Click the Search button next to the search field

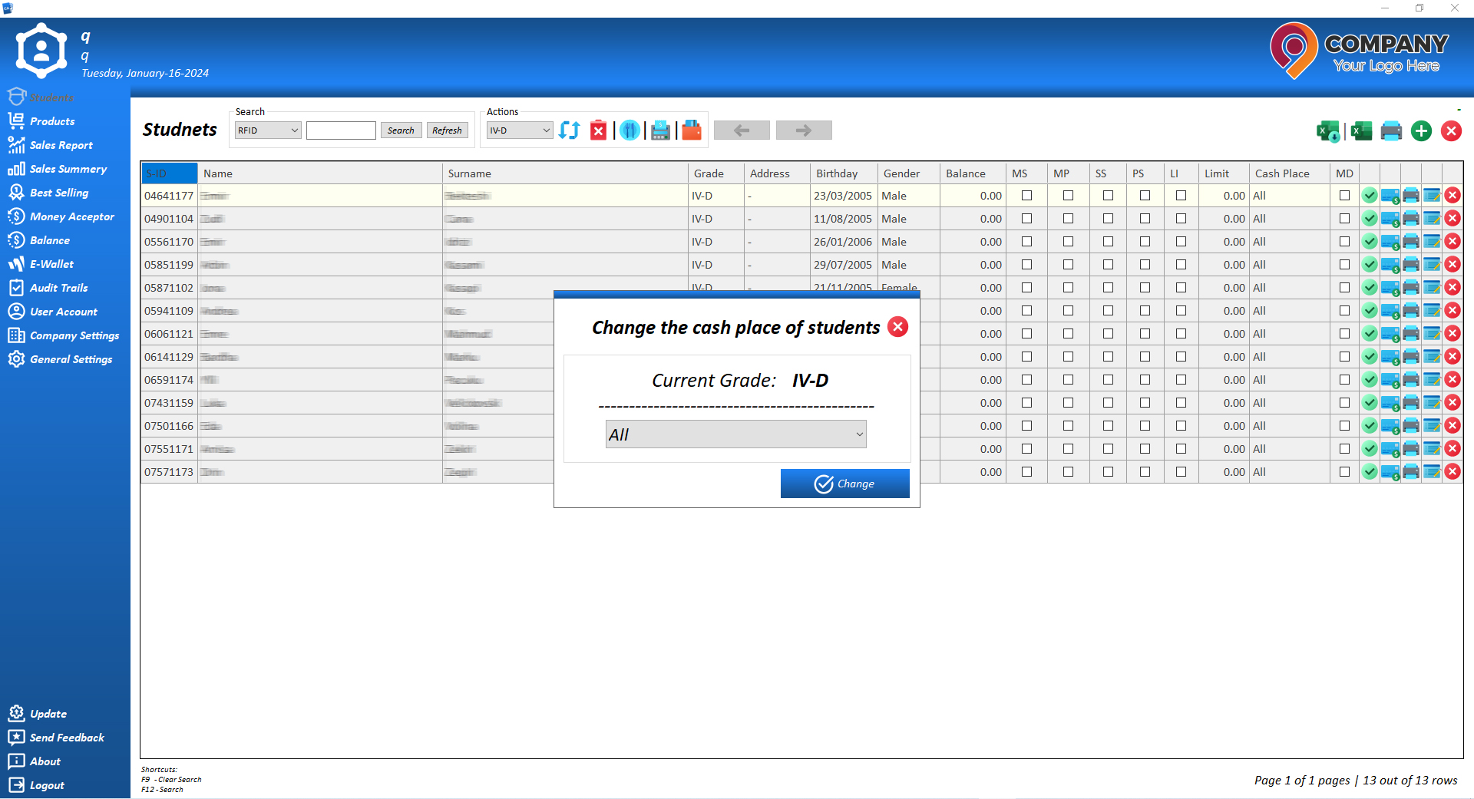[x=401, y=130]
